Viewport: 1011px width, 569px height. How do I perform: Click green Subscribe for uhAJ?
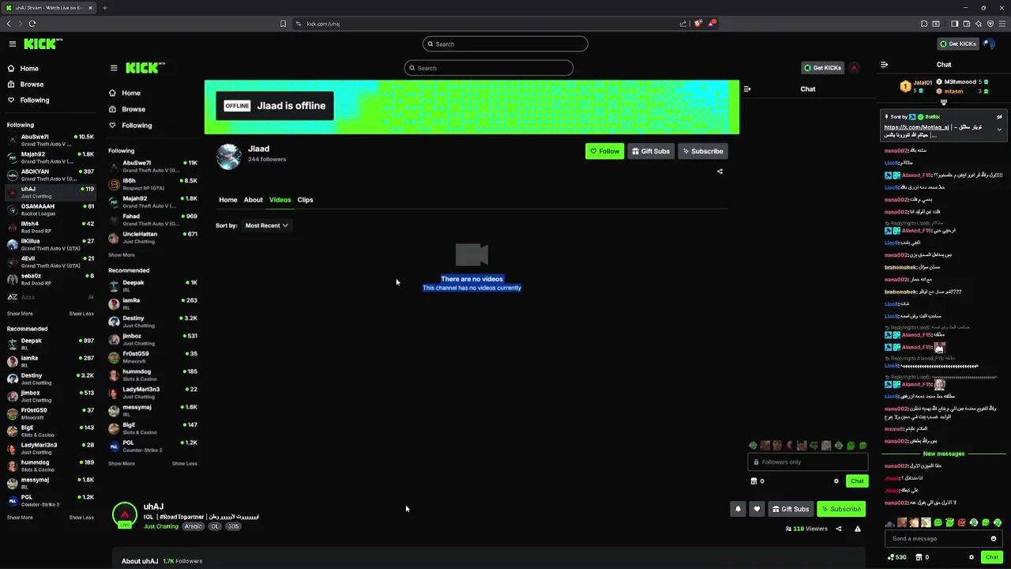click(840, 509)
